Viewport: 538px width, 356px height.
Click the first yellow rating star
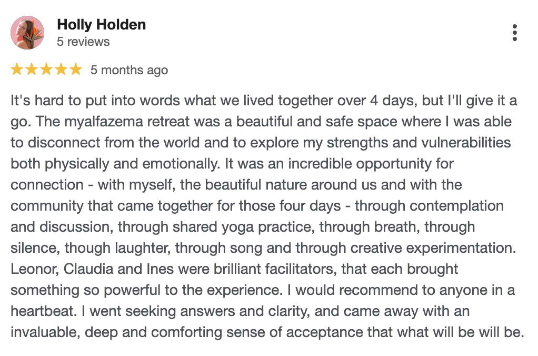[x=17, y=70]
